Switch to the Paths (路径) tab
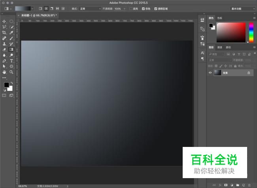Screen dimensions: 257x188 click(228, 47)
